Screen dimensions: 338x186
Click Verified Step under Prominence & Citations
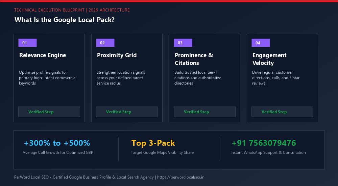(204, 112)
